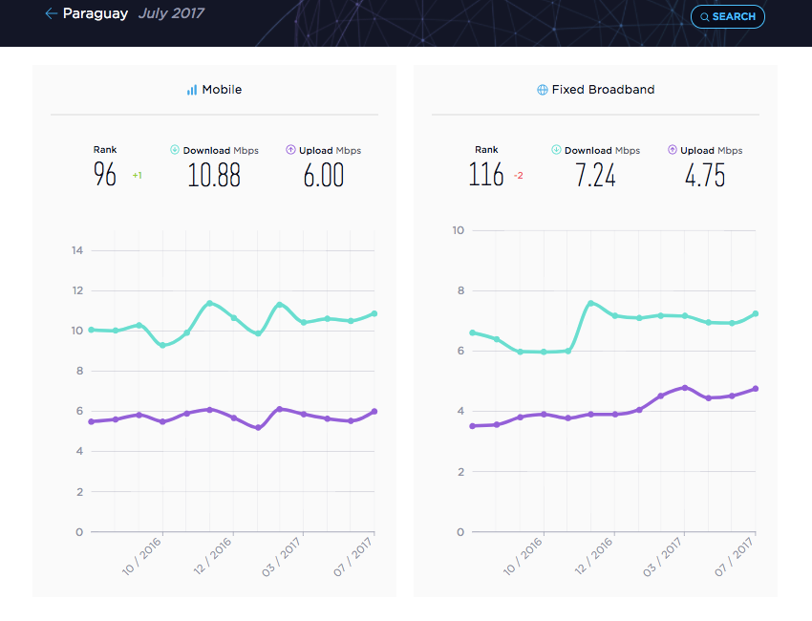Click the final Fixed Broadband upload point
Image resolution: width=812 pixels, height=621 pixels.
[x=756, y=389]
